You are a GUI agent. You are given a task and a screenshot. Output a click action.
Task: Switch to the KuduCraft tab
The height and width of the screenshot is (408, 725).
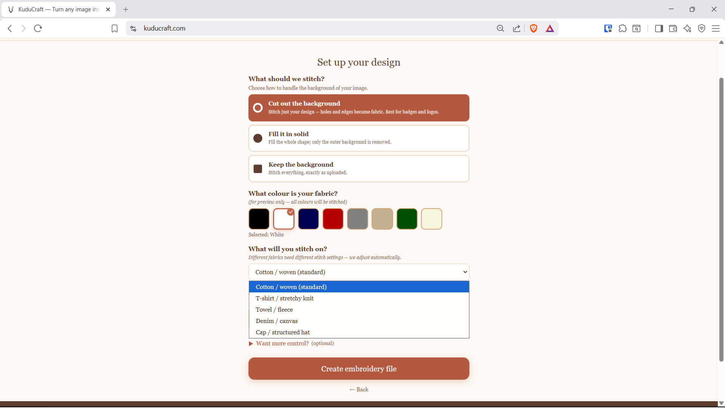59,9
